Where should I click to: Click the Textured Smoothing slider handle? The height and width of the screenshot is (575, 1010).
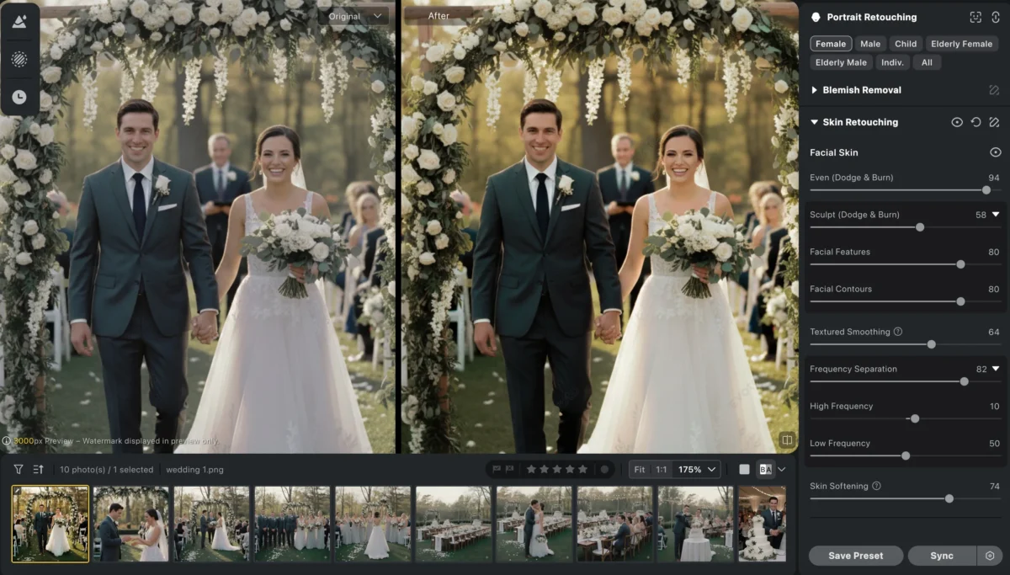point(931,344)
